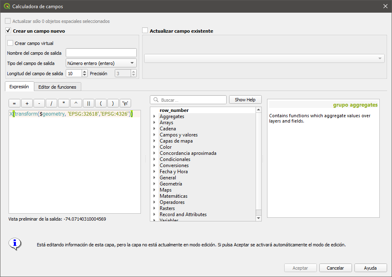Expand the Fecha y Hora group
The width and height of the screenshot is (392, 277).
[154, 172]
